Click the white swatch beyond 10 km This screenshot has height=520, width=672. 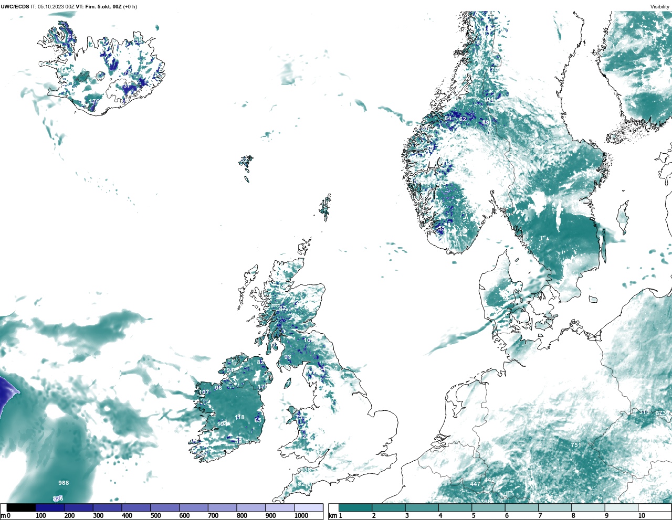click(x=654, y=508)
